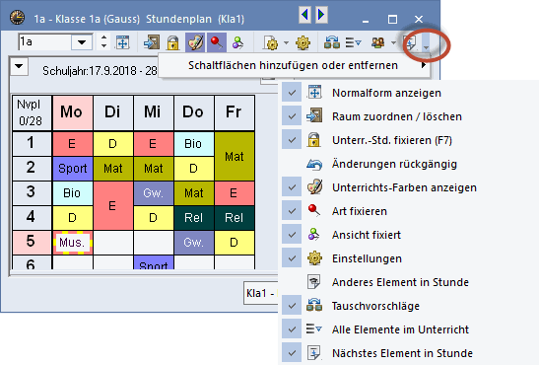Click the Raum zuordnen toolbar icon
This screenshot has height=365, width=539.
tap(152, 42)
